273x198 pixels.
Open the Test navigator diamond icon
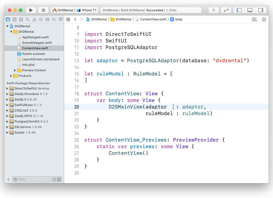click(x=41, y=19)
